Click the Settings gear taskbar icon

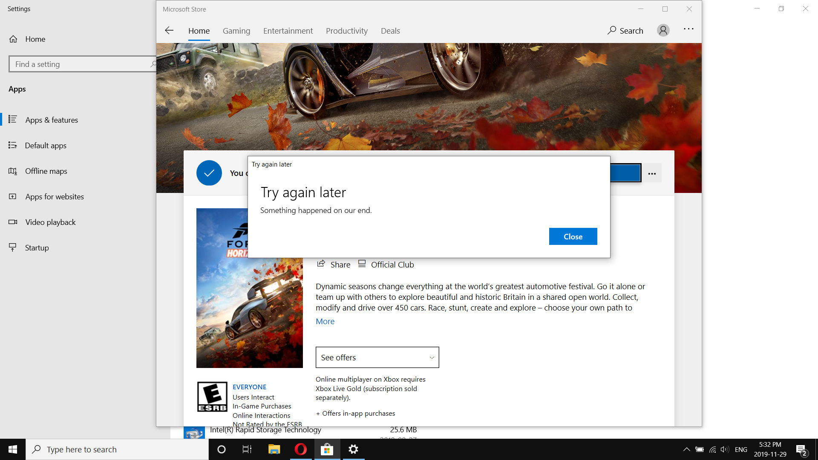[353, 449]
